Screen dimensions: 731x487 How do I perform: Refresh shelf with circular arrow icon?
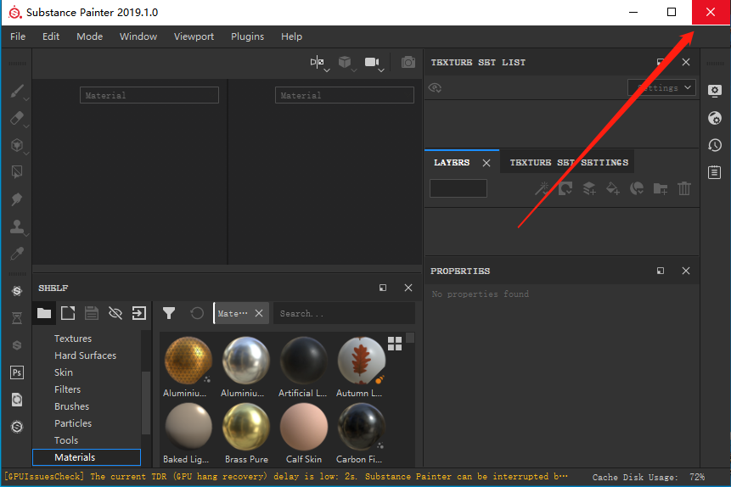tap(197, 313)
